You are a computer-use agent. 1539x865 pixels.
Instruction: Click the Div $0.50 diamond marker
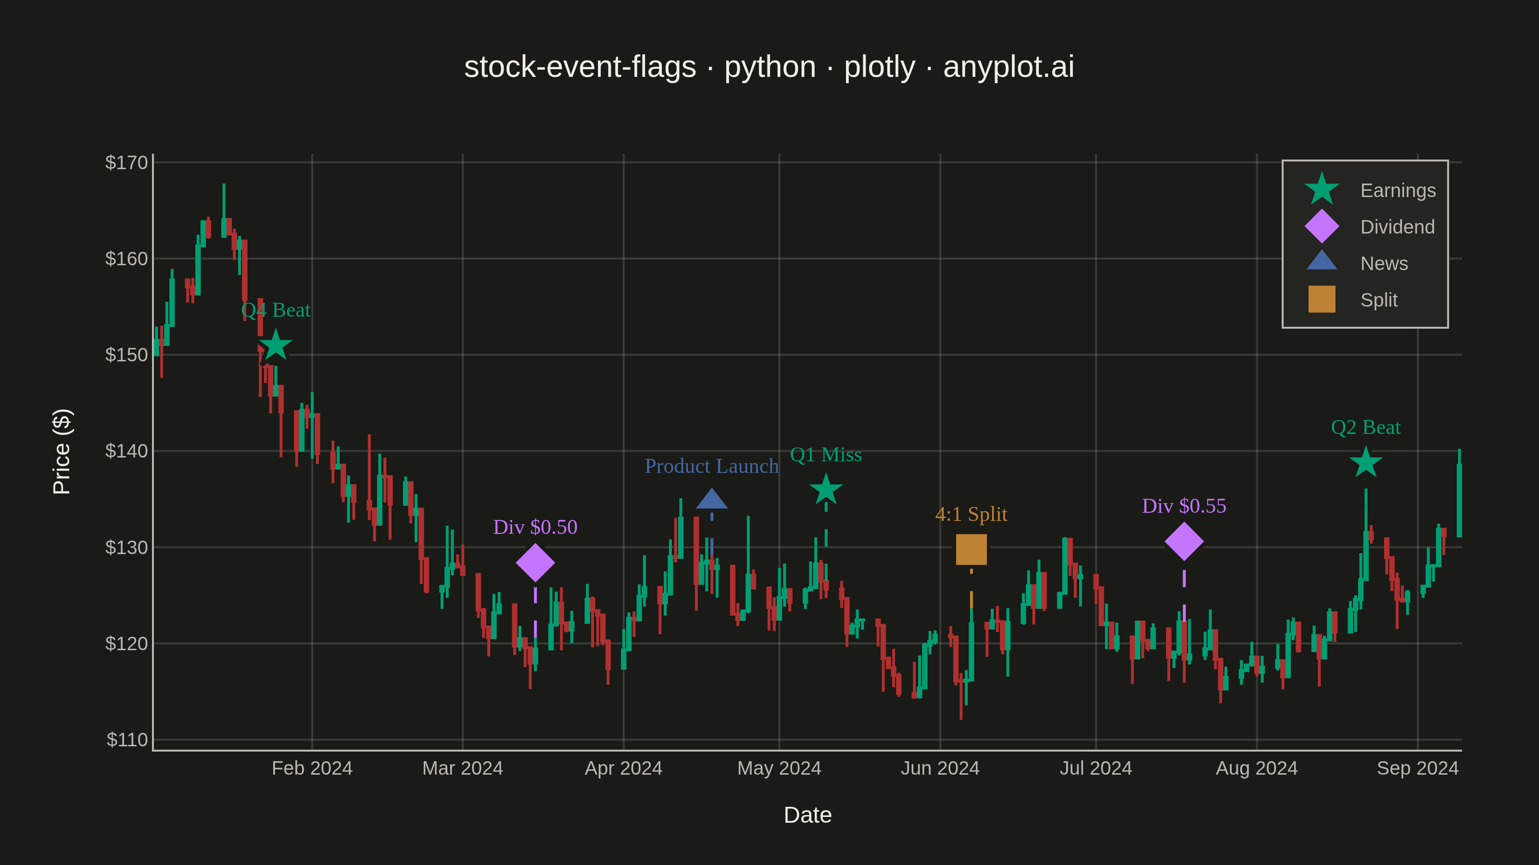pos(535,562)
